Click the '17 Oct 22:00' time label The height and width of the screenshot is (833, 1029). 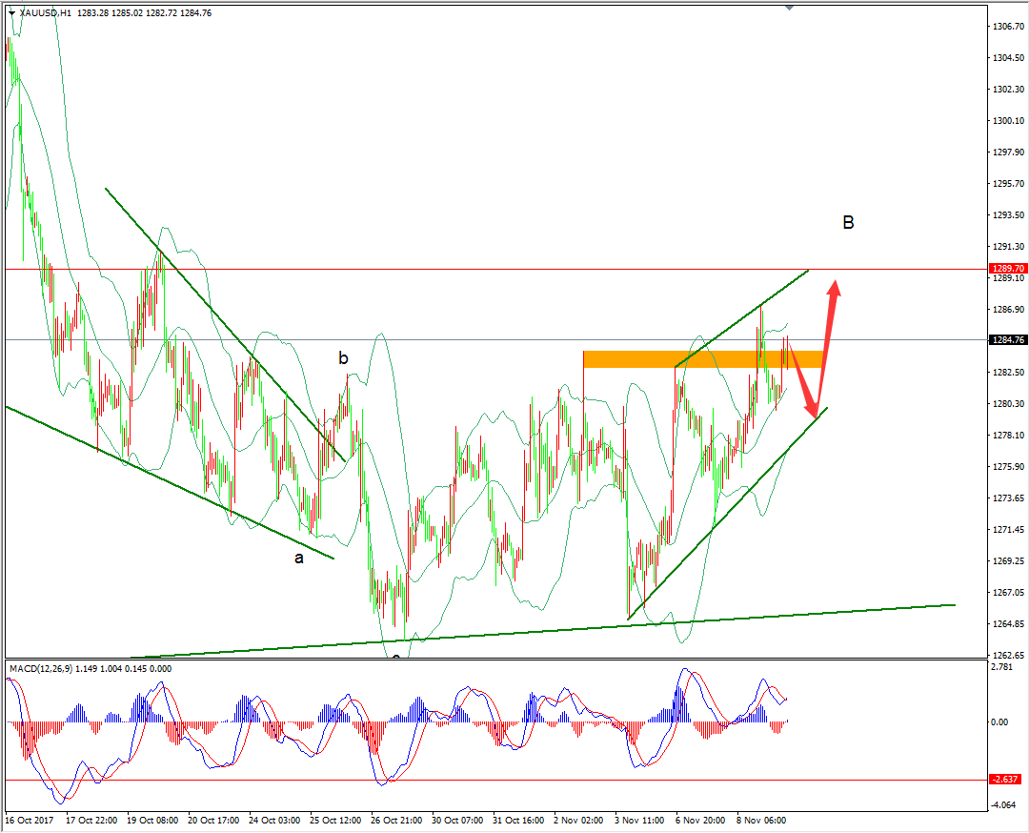tap(91, 821)
